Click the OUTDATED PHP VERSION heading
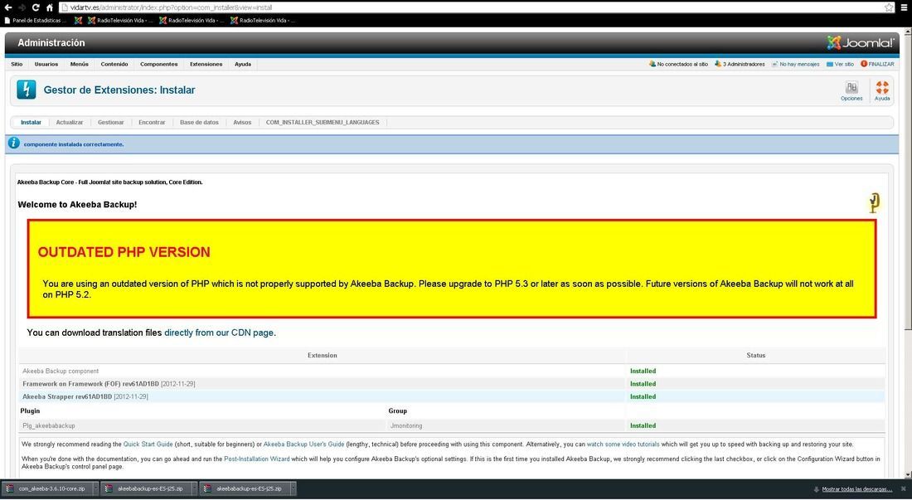 click(124, 252)
